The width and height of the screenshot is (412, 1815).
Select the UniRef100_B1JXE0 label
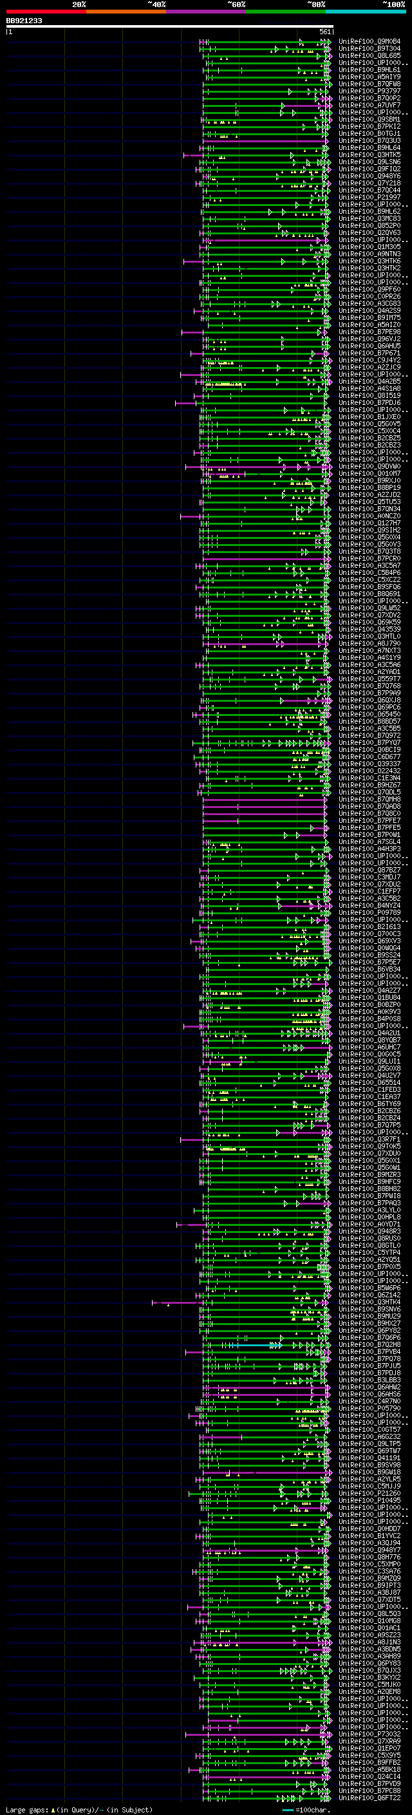click(x=369, y=417)
